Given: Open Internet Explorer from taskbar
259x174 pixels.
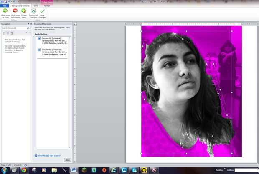Looking at the screenshot, I should tap(114, 170).
